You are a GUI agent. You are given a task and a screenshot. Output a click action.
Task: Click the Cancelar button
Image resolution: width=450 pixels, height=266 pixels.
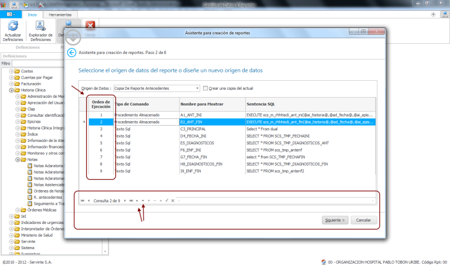(x=364, y=220)
